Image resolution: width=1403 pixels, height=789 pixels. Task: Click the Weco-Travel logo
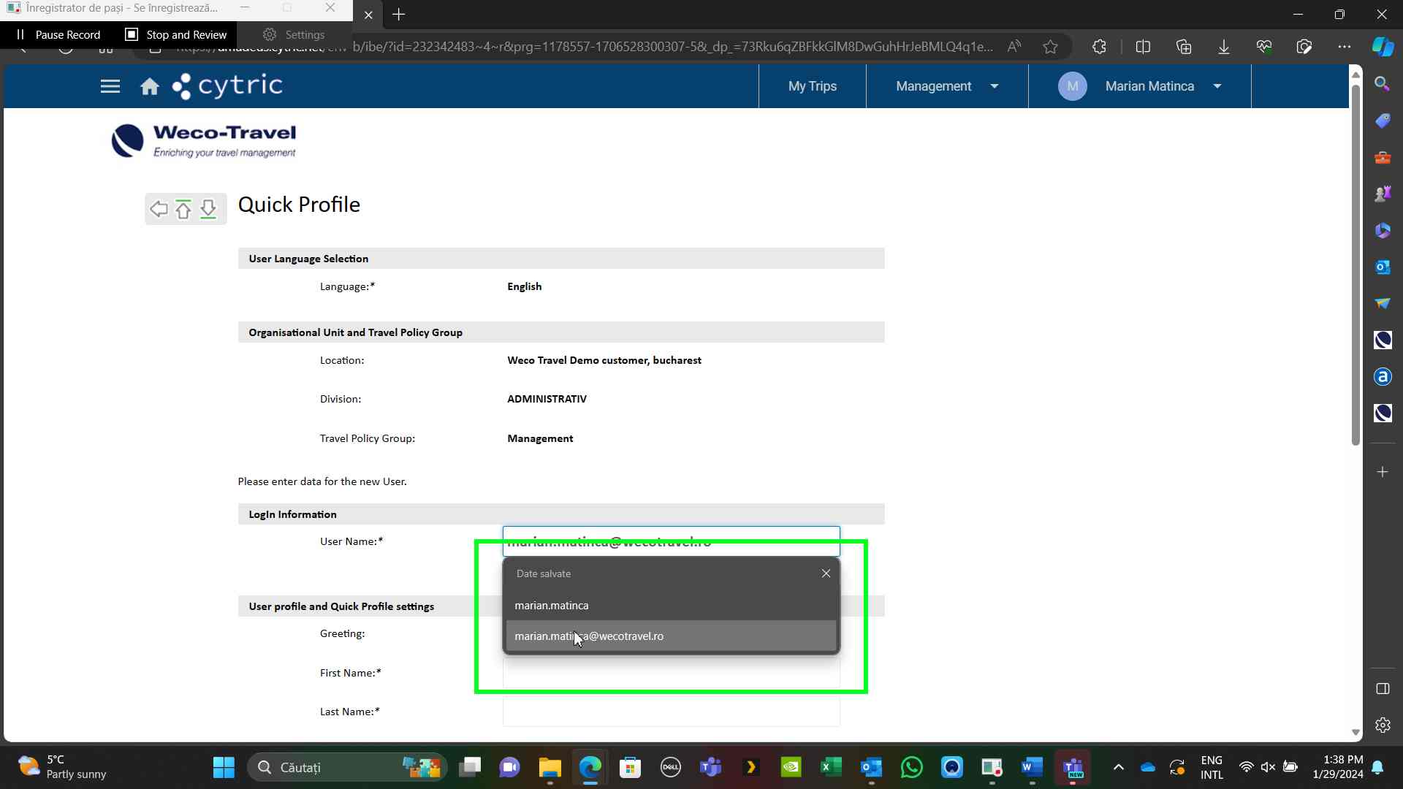coord(204,140)
